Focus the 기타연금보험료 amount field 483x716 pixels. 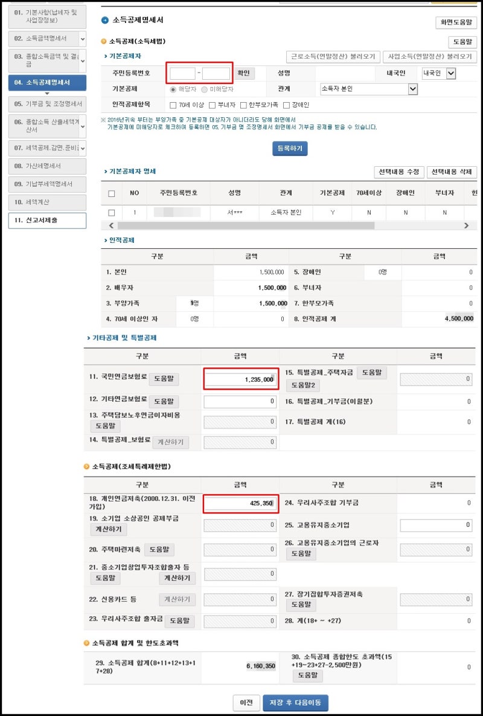(x=240, y=401)
